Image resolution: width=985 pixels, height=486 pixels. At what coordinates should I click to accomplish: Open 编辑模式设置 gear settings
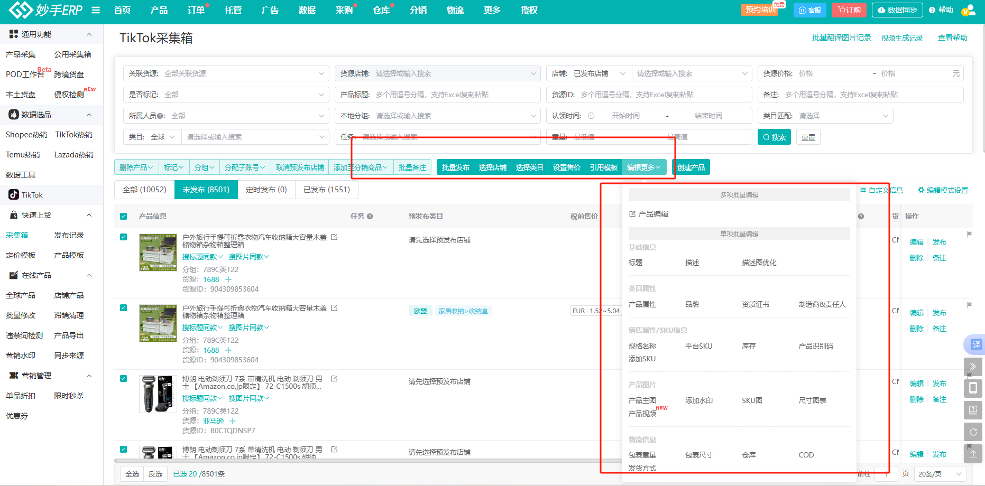click(943, 190)
